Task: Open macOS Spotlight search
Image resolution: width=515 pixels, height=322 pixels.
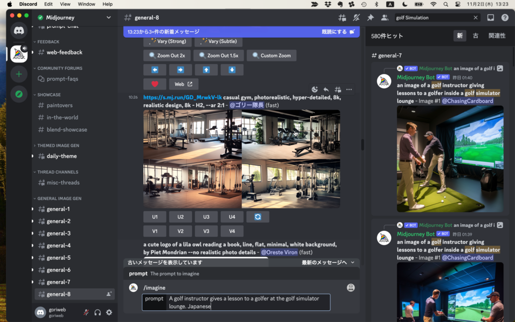Action: 446,4
